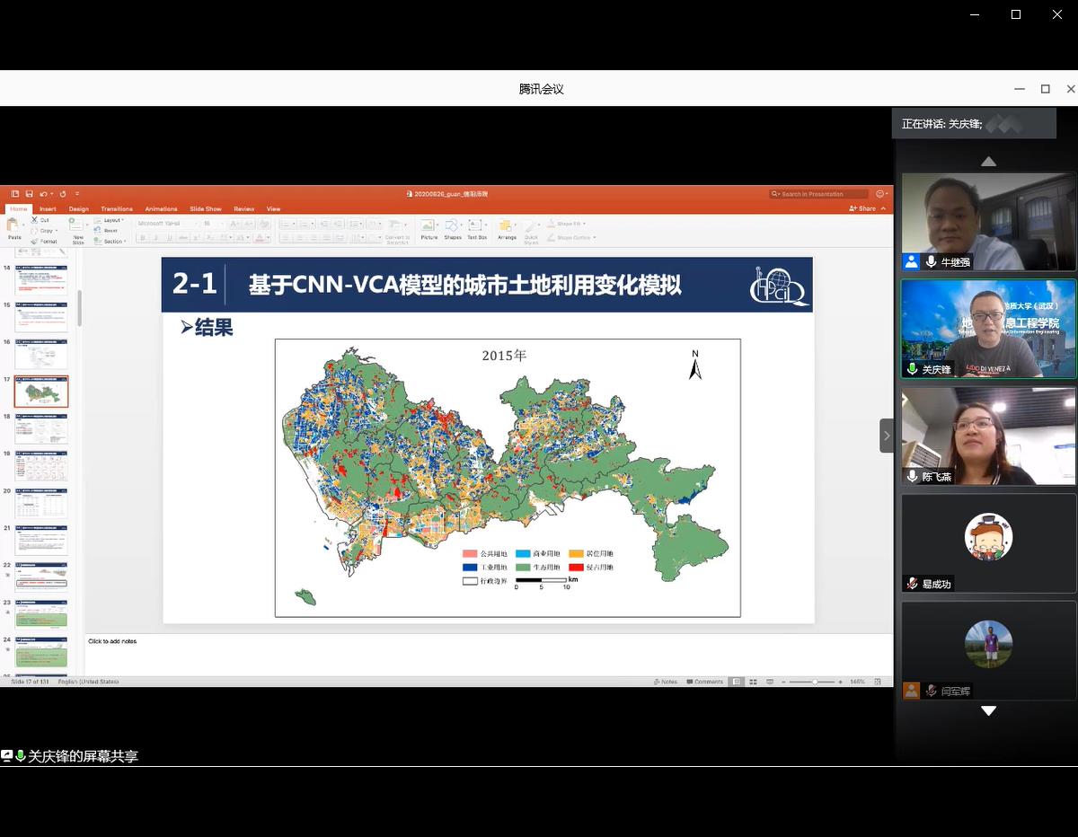
Task: Click the Share button
Action: tap(863, 208)
